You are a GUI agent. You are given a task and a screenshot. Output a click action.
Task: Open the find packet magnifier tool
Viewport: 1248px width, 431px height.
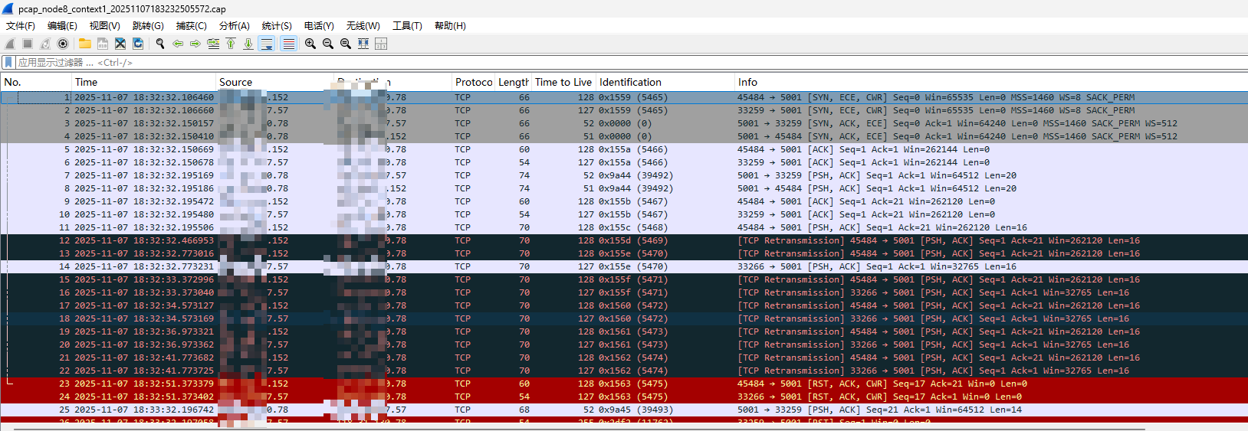tap(160, 44)
